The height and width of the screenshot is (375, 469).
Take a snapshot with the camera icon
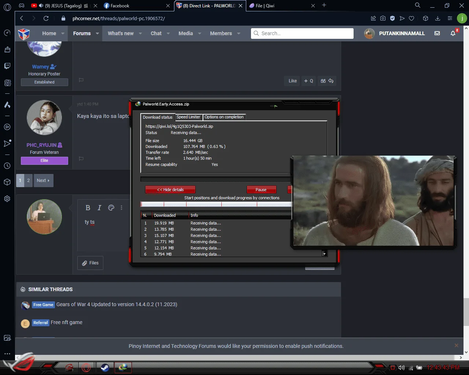point(383,18)
